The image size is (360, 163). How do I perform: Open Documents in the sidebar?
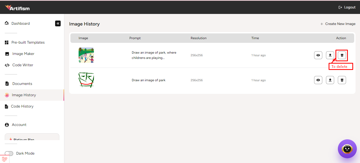tap(22, 84)
